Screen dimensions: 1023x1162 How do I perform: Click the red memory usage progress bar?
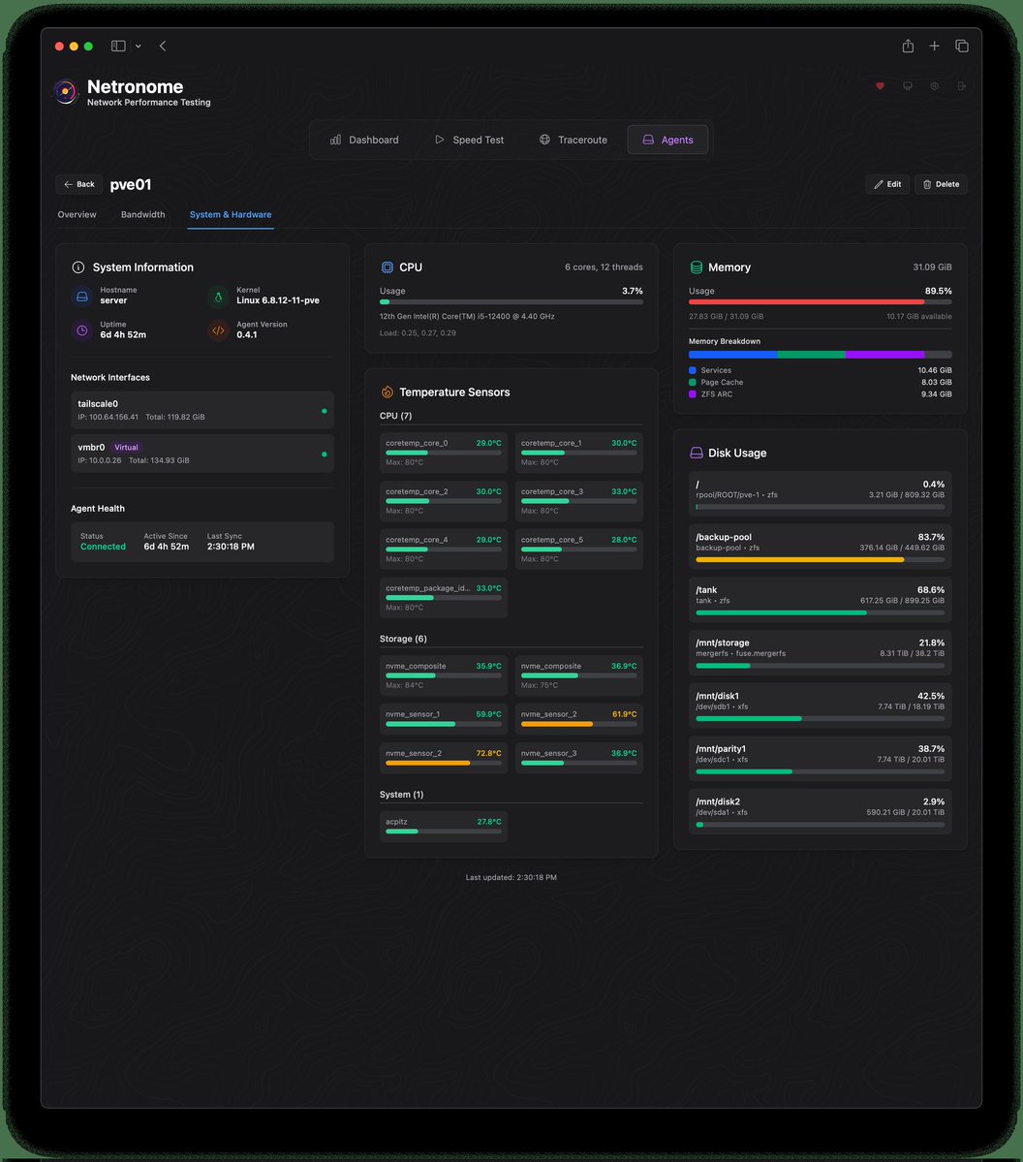coord(819,301)
